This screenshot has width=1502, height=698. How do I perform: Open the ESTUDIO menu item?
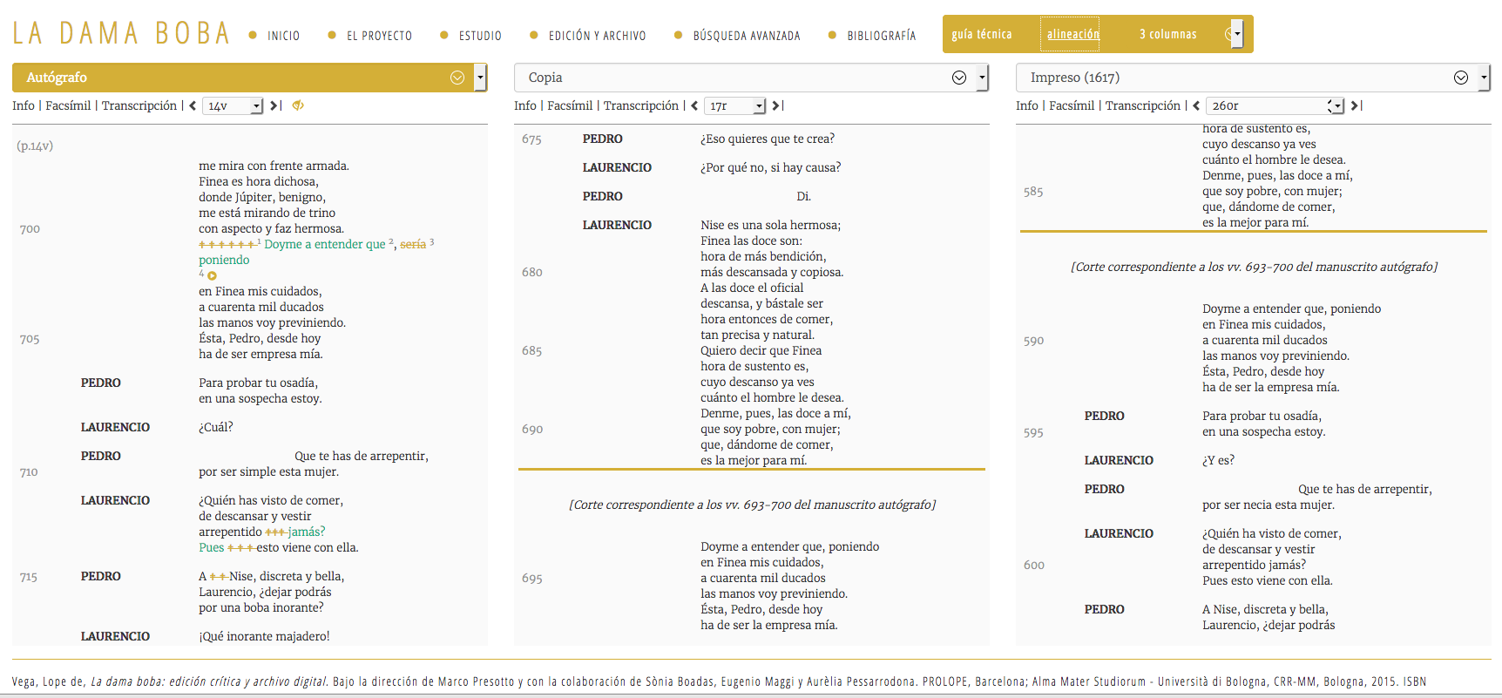click(480, 36)
